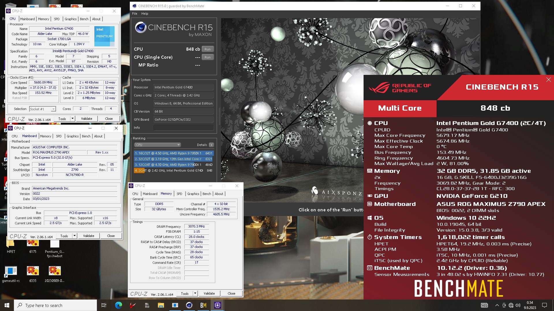Click the volume icon in the system tray

click(x=518, y=305)
